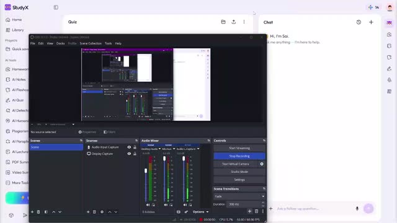The width and height of the screenshot is (397, 223).
Task: Open source properties gear icon
Action: click(x=102, y=212)
